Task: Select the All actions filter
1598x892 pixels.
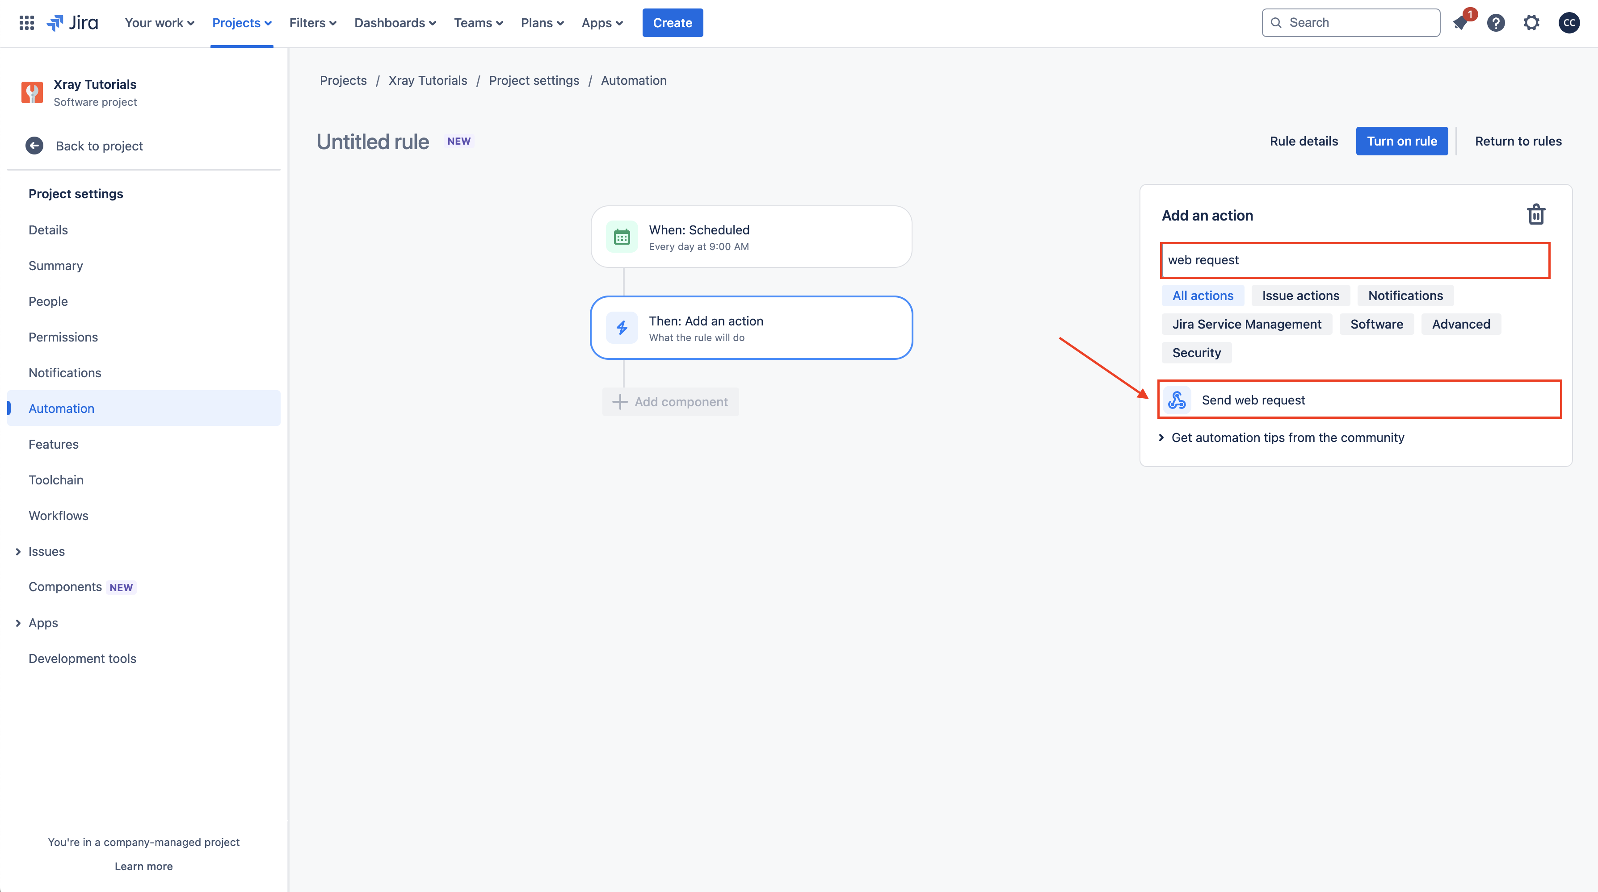Action: point(1202,296)
